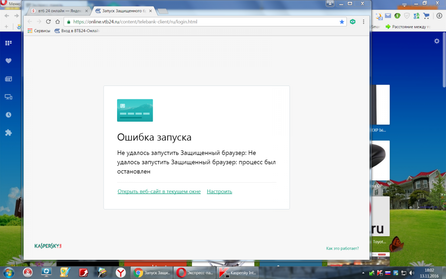
Task: Open Opera Speed Dial settings gear
Action: click(437, 41)
